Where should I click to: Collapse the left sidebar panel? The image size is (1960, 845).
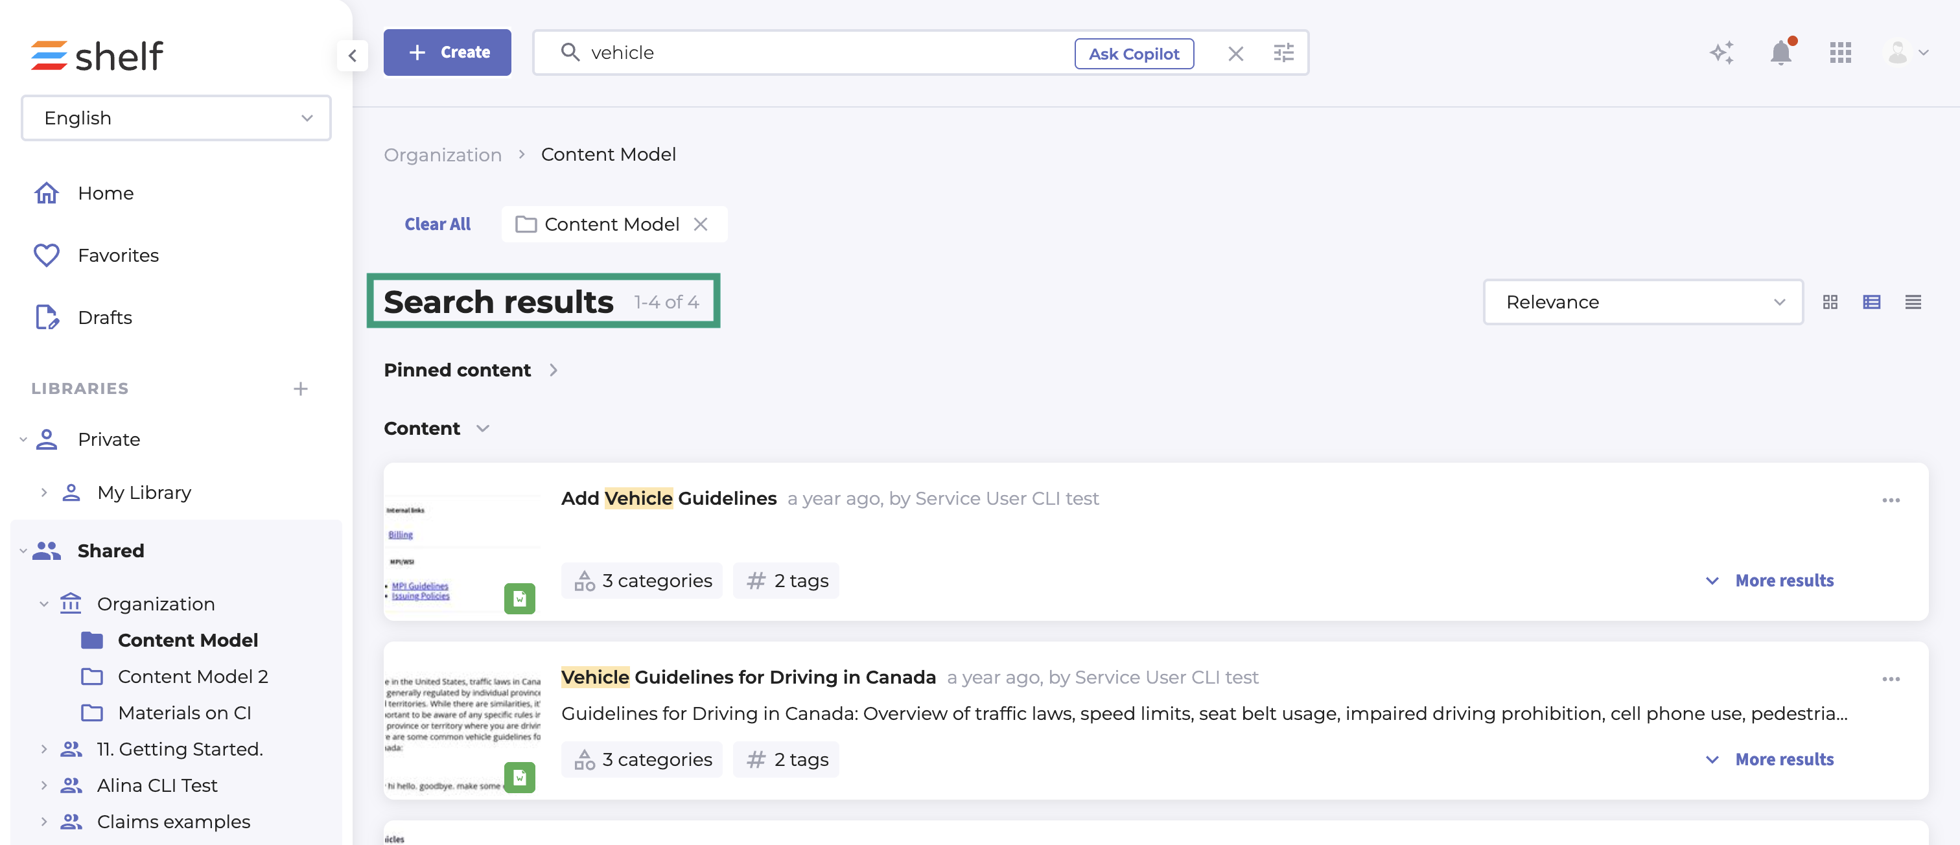(353, 56)
